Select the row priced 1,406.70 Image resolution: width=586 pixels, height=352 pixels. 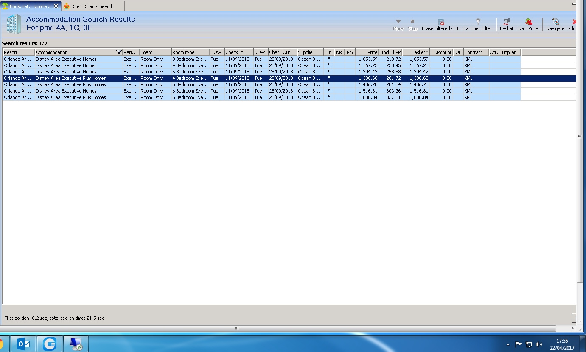tap(289, 84)
